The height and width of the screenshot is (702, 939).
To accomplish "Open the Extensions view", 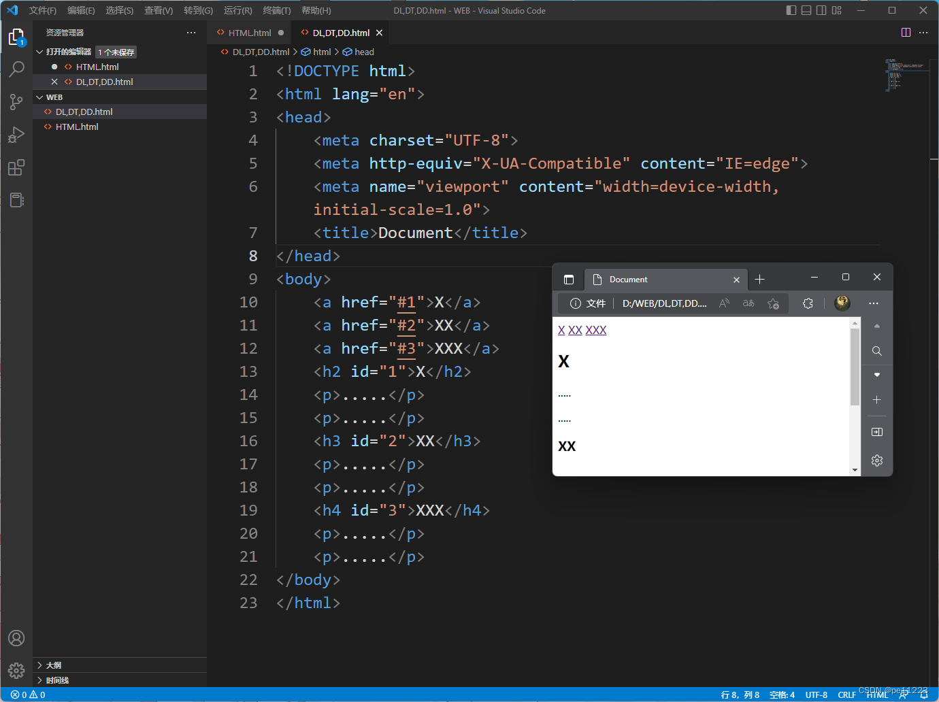I will (x=16, y=167).
